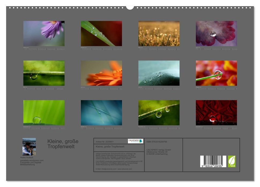Select the dewy blade with two drops photo

tap(159, 112)
